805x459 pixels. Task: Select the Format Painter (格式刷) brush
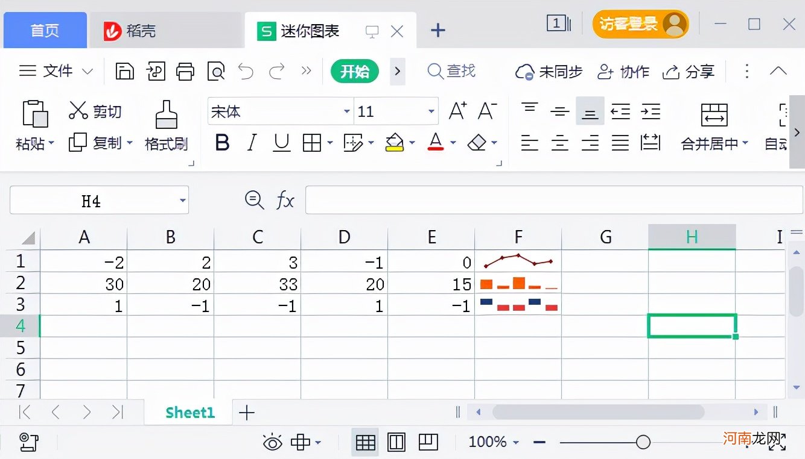(x=166, y=114)
